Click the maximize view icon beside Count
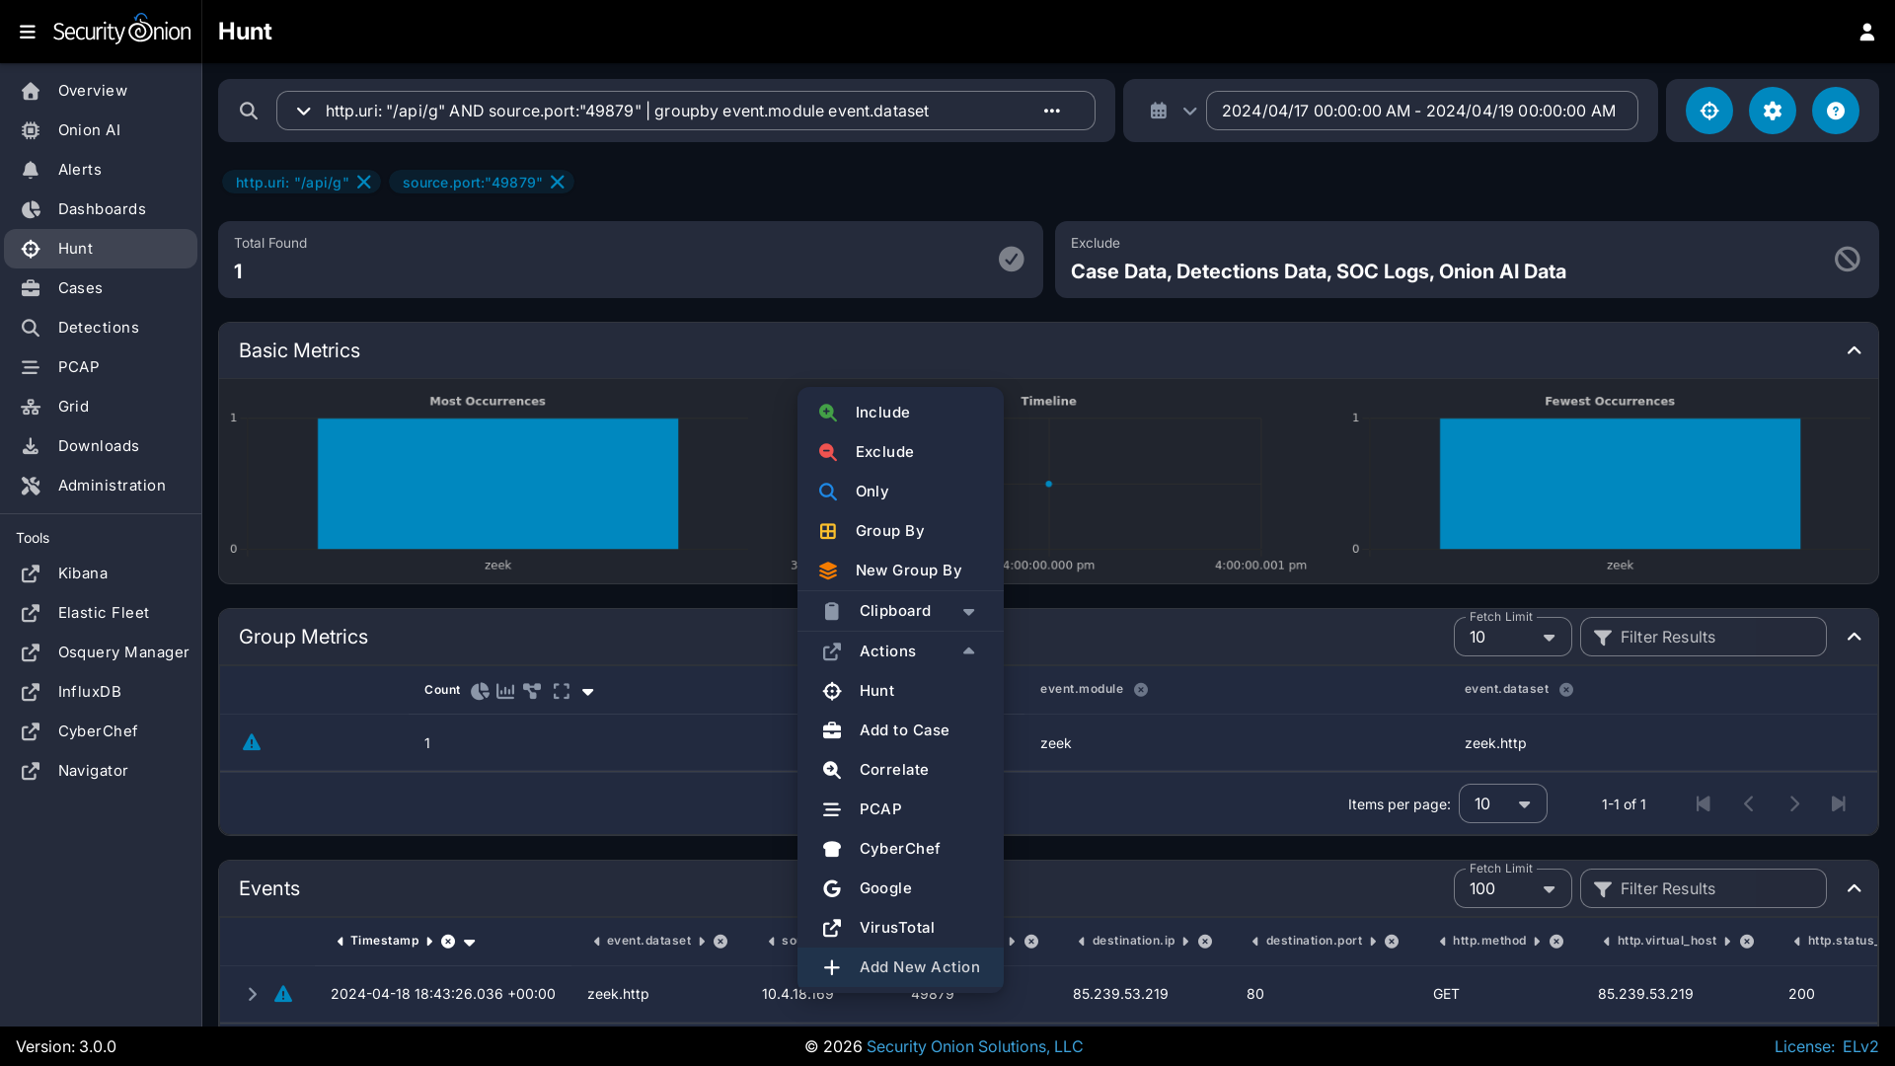This screenshot has width=1895, height=1066. point(562,691)
